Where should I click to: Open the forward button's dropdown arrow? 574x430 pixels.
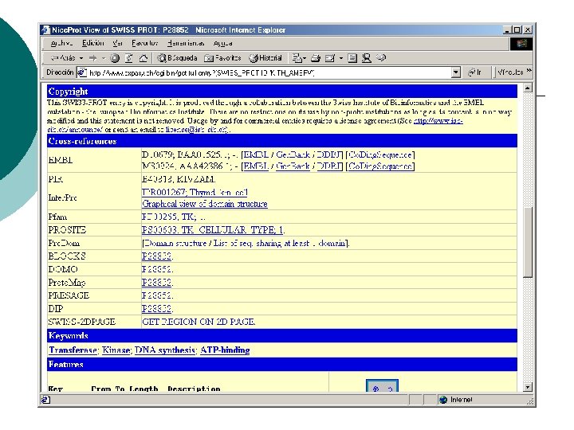(104, 58)
